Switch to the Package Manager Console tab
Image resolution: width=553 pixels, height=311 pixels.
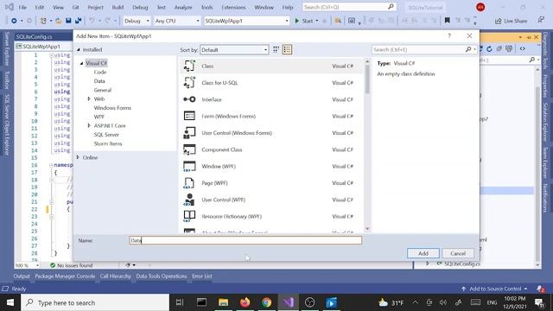[x=65, y=276]
